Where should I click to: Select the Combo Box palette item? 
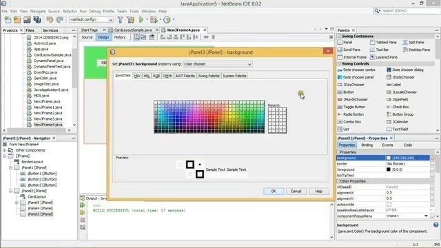349,122
